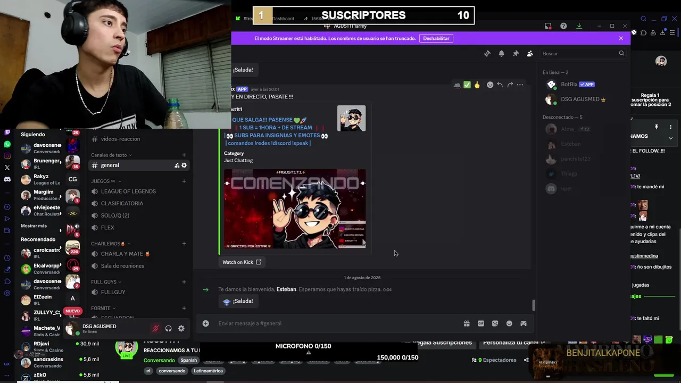Open the gift Nitro icon in message bar
This screenshot has width=681, height=383.
tap(467, 323)
